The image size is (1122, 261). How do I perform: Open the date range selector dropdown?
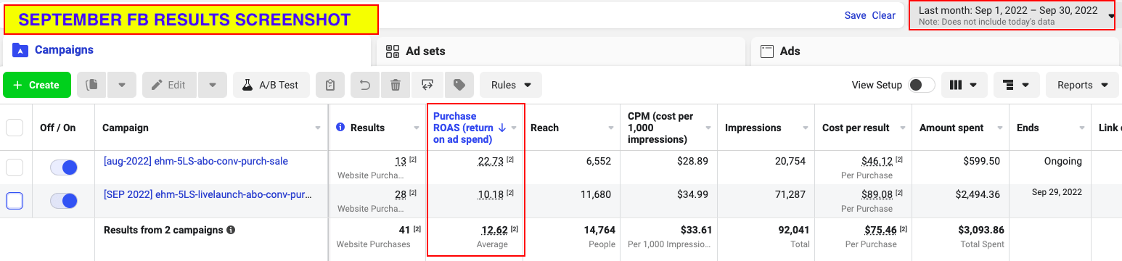(1012, 16)
